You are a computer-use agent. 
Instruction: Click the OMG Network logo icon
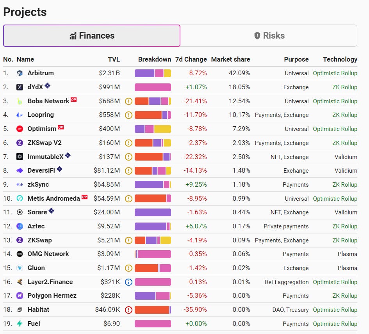[x=20, y=254]
